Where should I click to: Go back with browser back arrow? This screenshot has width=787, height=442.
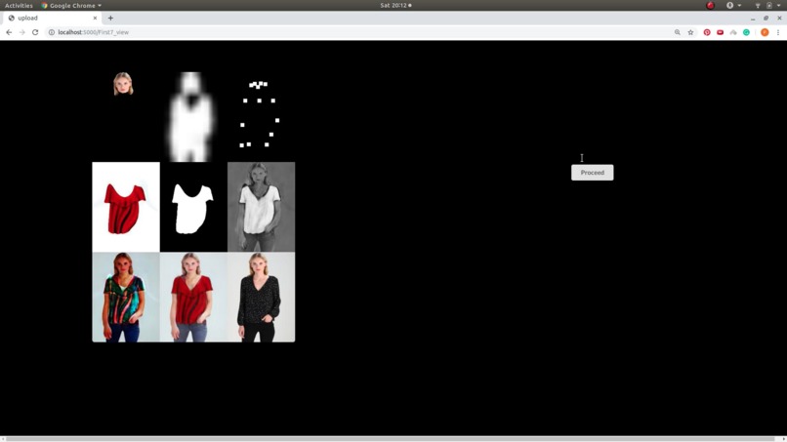click(x=9, y=32)
